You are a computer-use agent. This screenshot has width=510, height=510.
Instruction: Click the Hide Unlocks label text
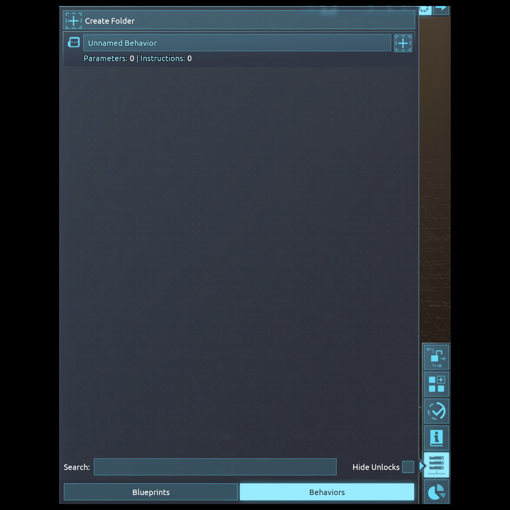coord(376,467)
